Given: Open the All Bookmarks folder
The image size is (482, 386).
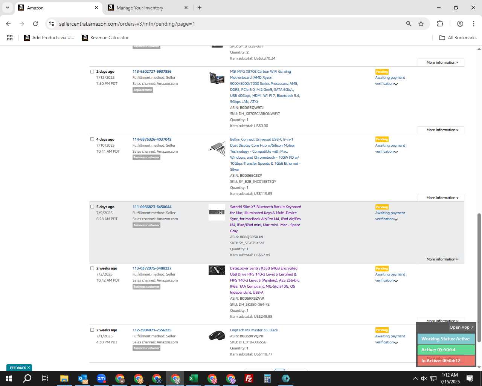Looking at the screenshot, I should (x=458, y=38).
